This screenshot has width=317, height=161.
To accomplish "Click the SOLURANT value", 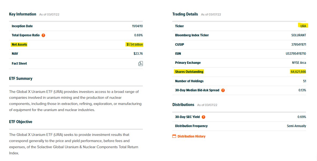I will (x=299, y=35).
